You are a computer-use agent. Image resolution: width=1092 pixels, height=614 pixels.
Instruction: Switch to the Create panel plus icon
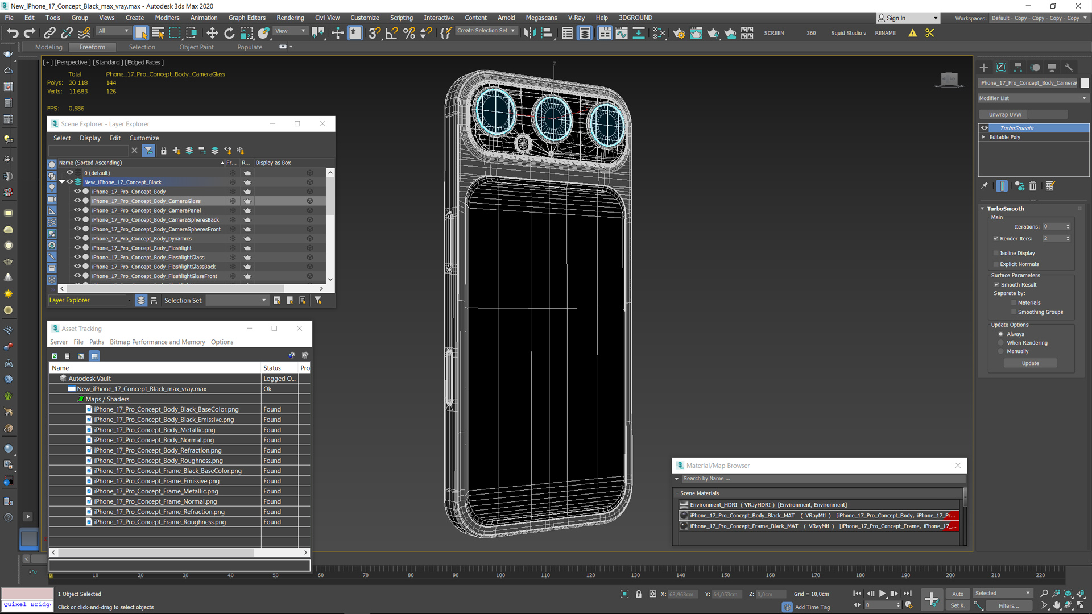984,68
